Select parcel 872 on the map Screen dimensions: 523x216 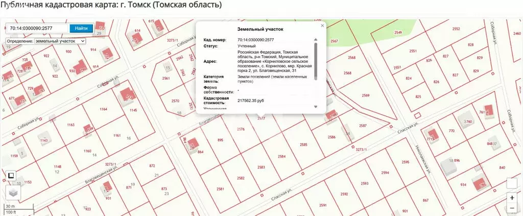152,165
